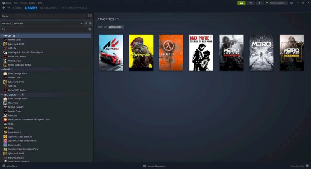Click the Manage Downloads icon
The width and height of the screenshot is (311, 169).
coord(145,166)
